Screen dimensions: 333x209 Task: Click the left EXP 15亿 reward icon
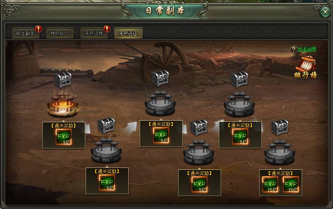270,184
